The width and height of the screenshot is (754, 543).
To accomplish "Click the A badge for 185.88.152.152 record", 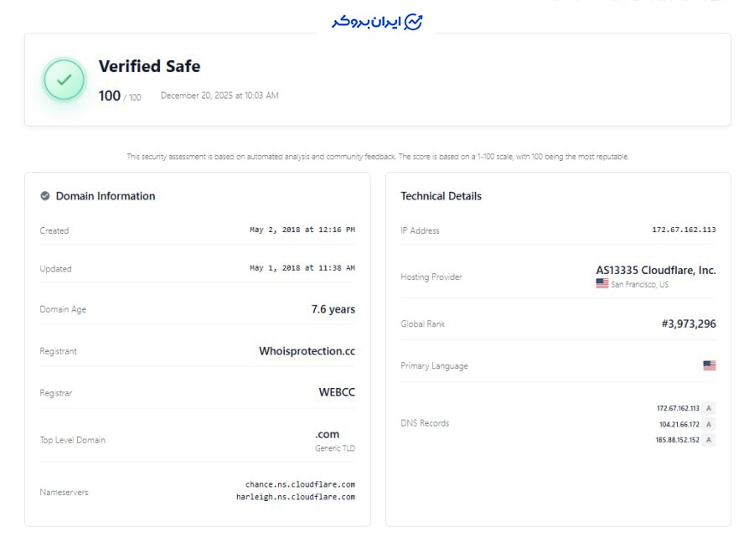I will point(709,440).
